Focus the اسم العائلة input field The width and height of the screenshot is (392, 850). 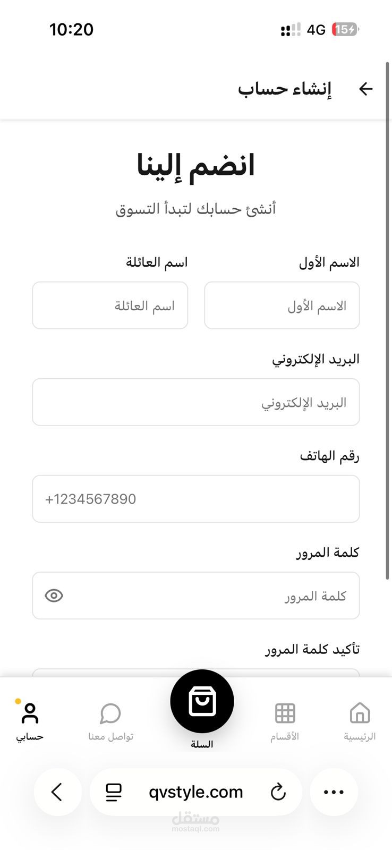tap(110, 305)
